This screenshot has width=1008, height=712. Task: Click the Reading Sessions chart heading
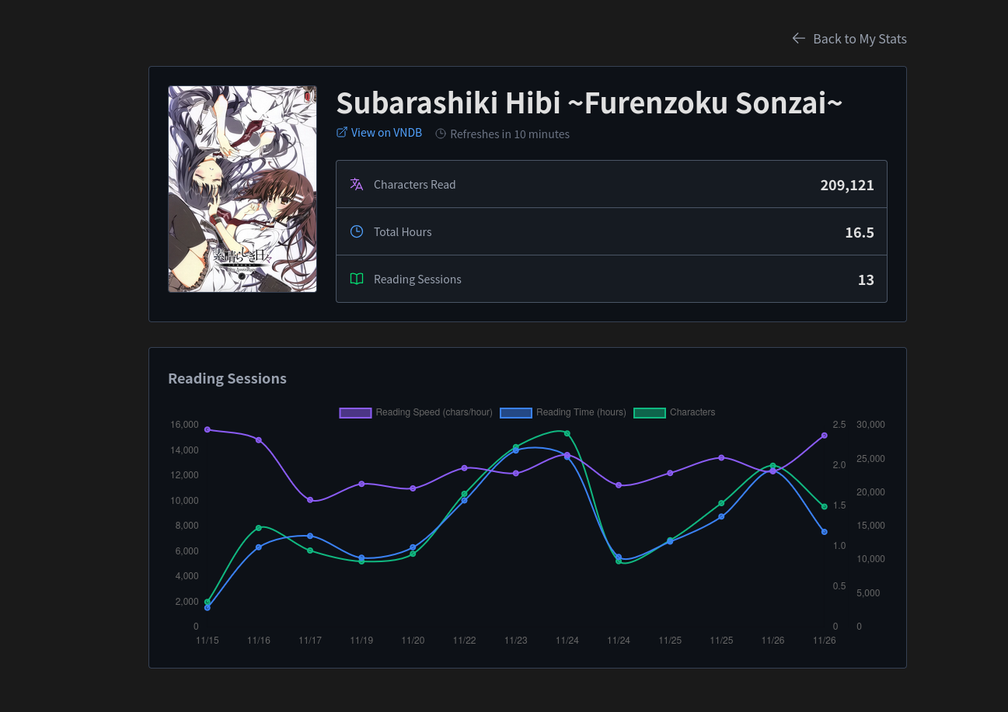[227, 378]
